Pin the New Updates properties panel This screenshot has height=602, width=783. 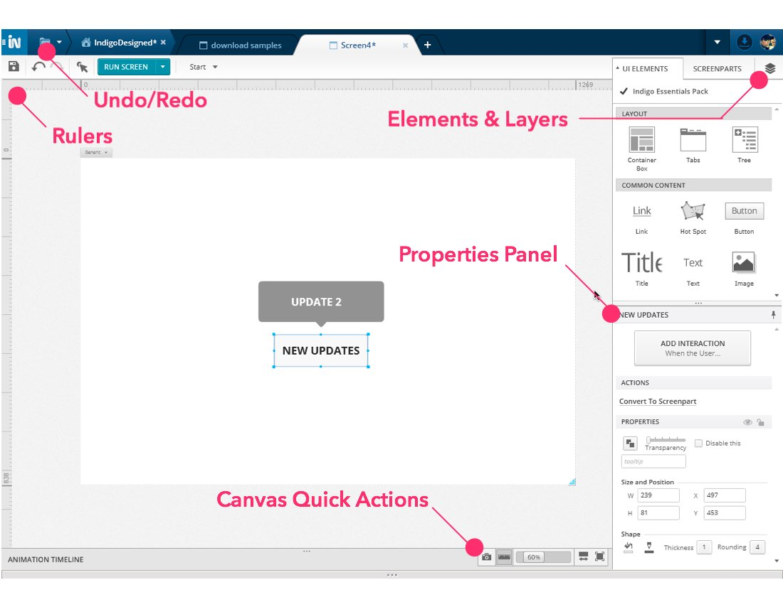point(774,315)
